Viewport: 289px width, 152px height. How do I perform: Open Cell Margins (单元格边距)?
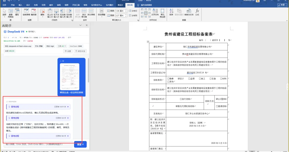162,13
